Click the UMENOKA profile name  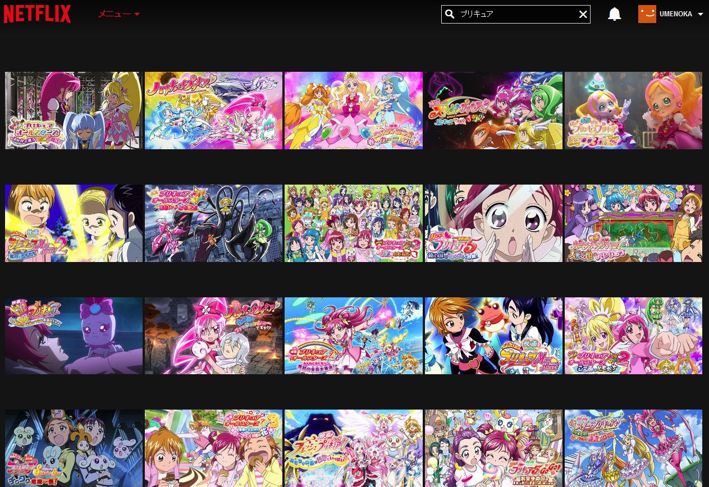pos(676,15)
